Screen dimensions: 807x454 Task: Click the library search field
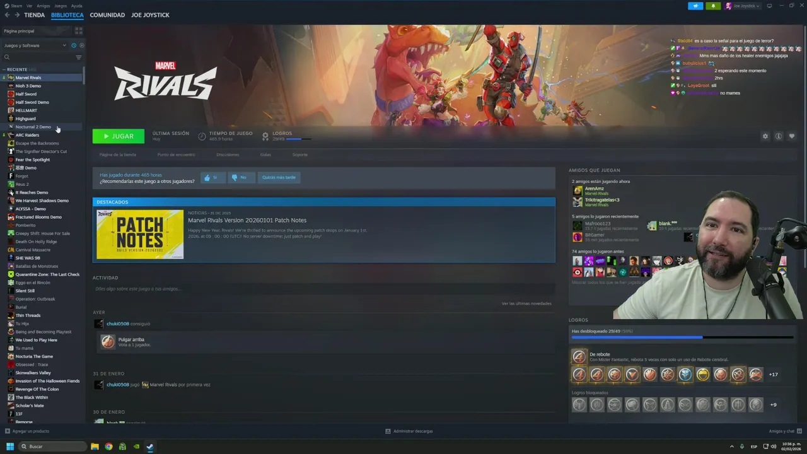click(38, 57)
